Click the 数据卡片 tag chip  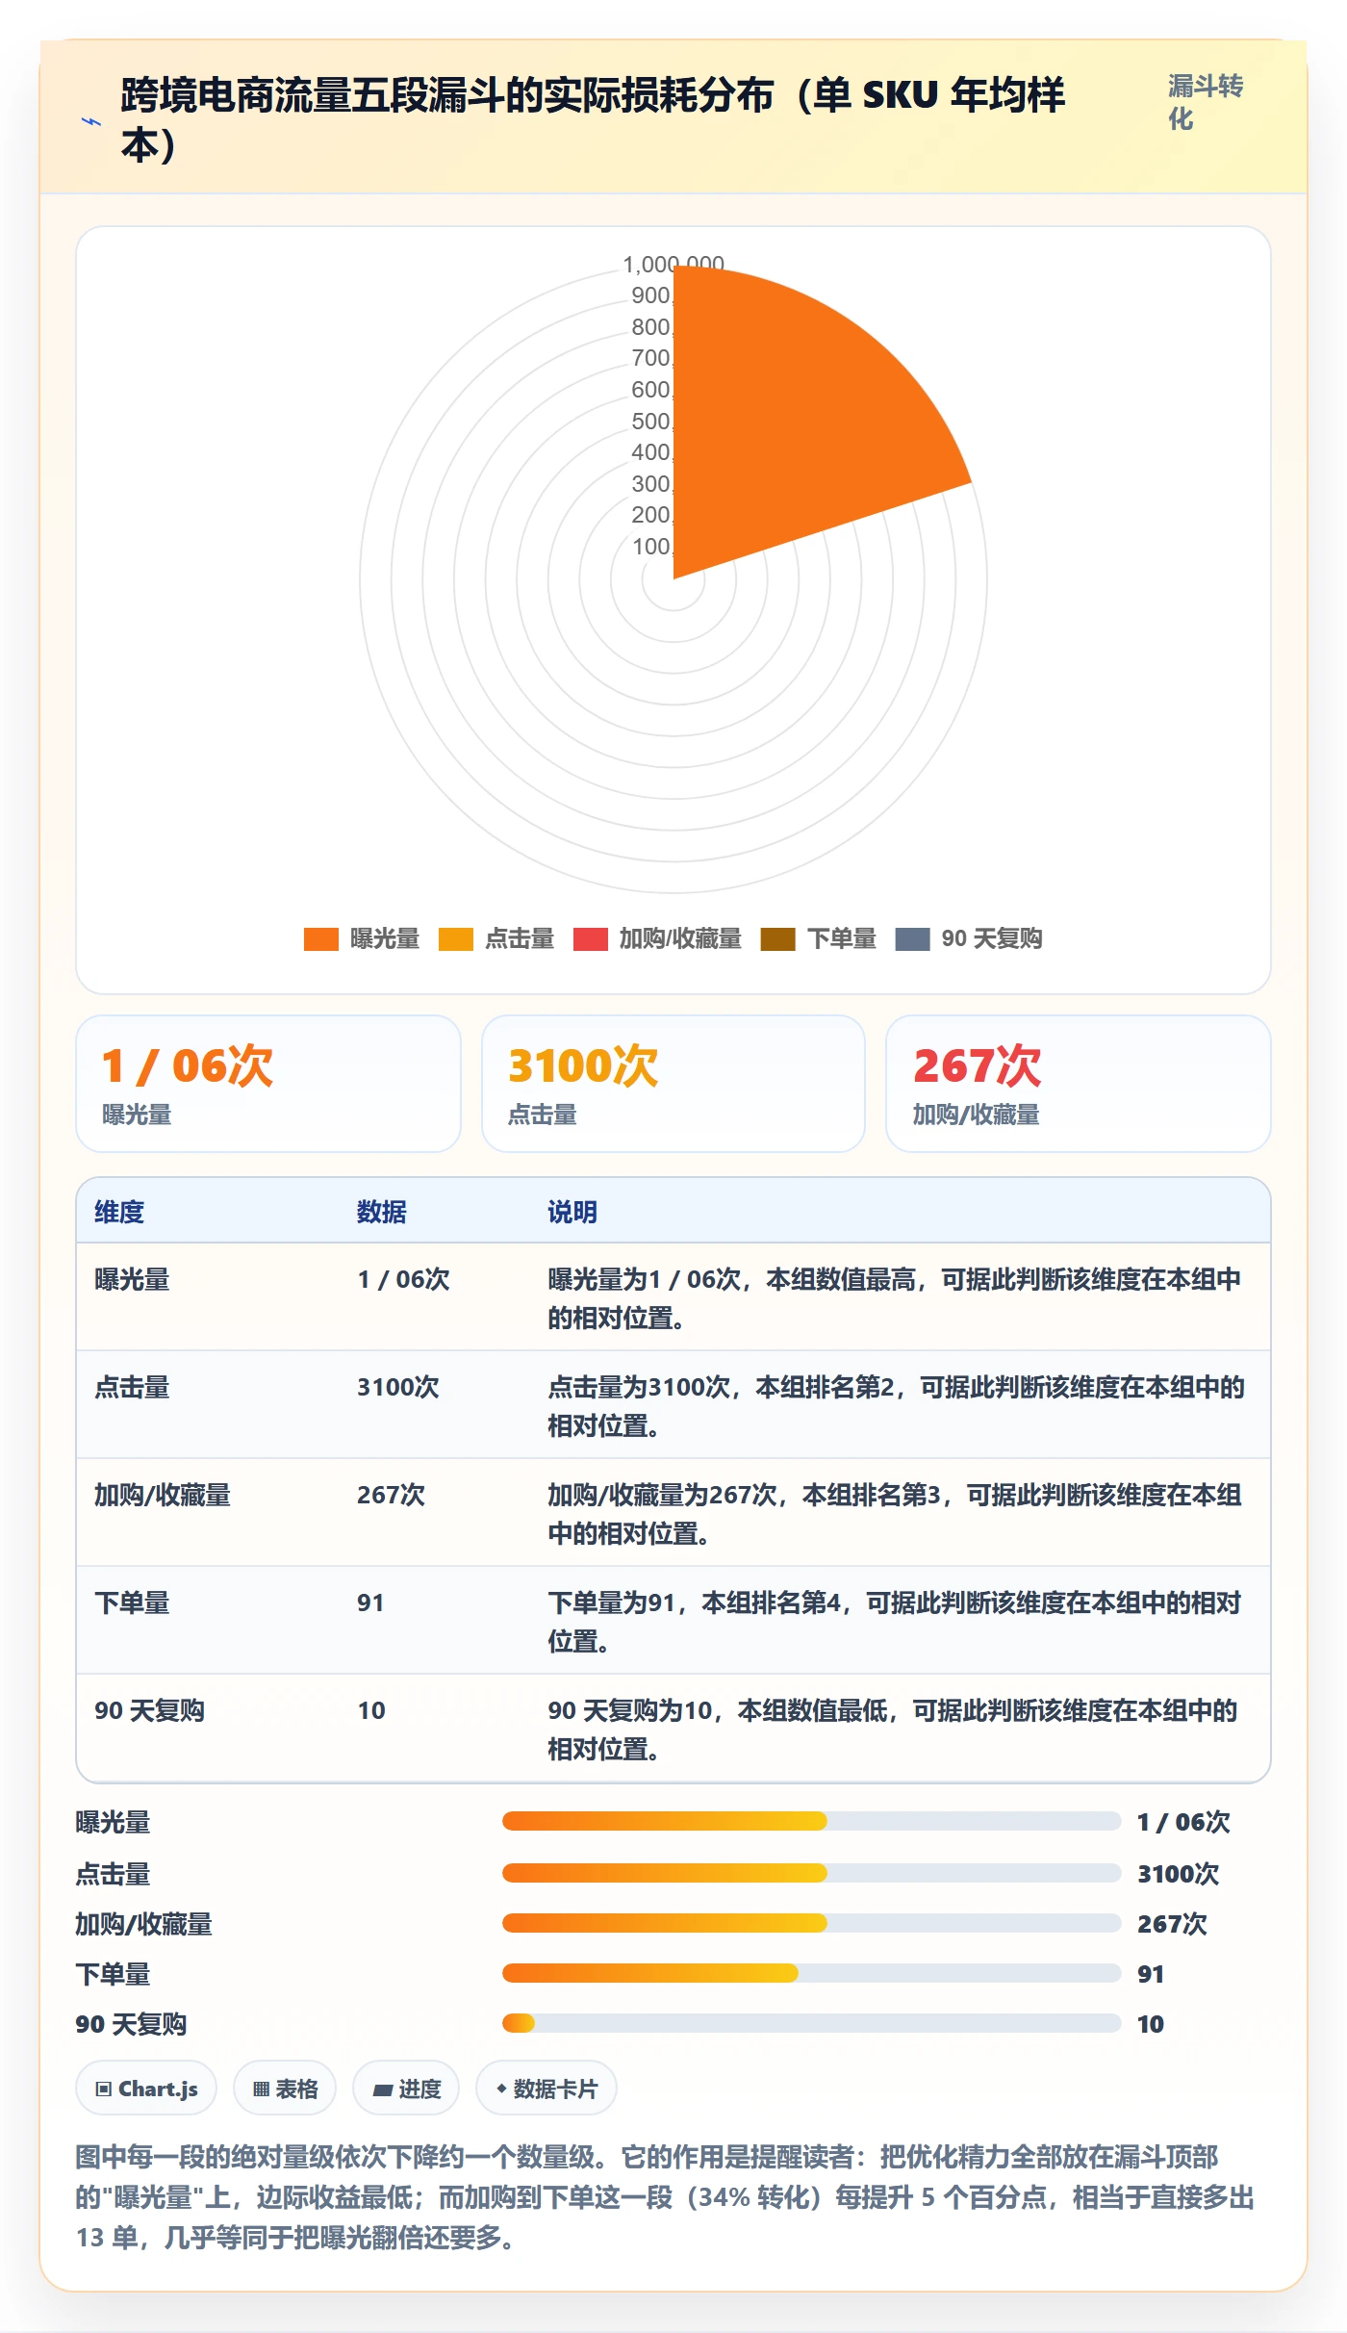(x=546, y=2089)
